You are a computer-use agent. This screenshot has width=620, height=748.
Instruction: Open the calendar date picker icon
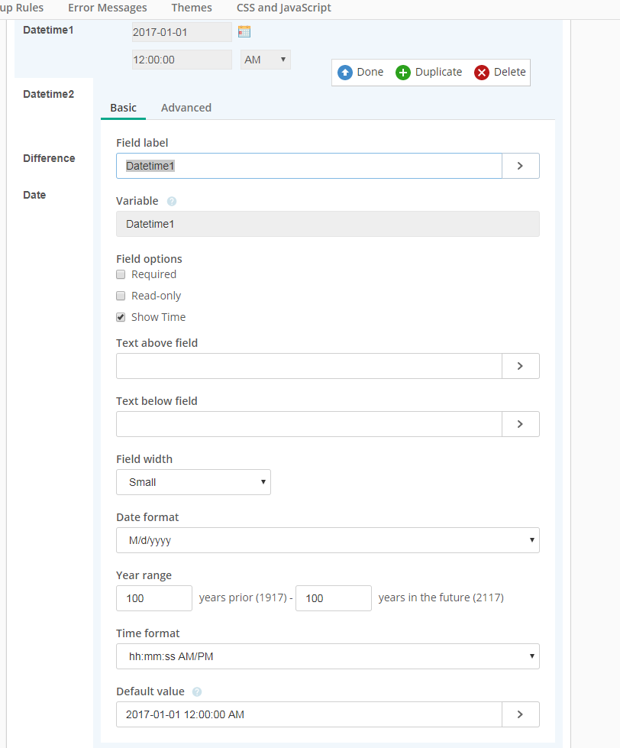244,31
